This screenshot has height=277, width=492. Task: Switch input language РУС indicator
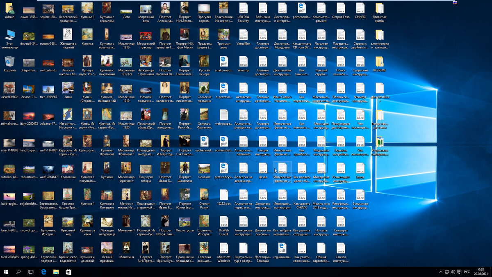(x=467, y=272)
